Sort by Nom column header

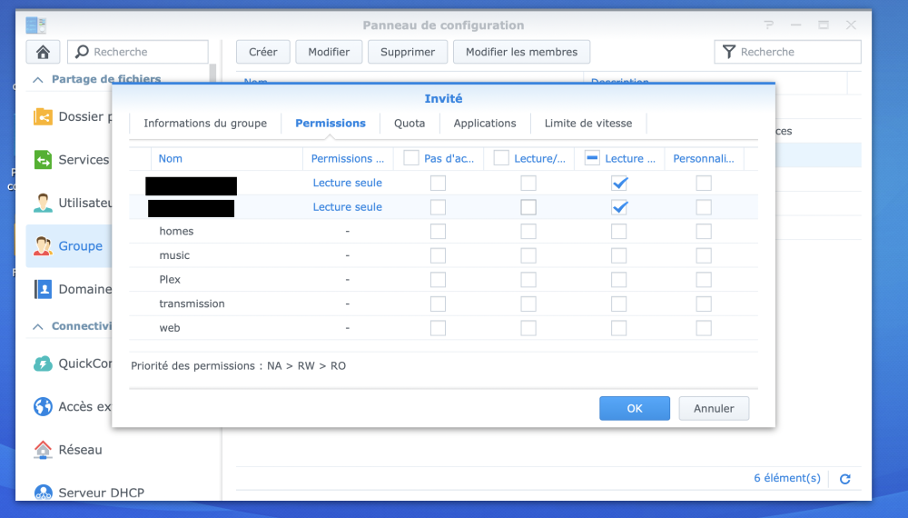(x=226, y=158)
